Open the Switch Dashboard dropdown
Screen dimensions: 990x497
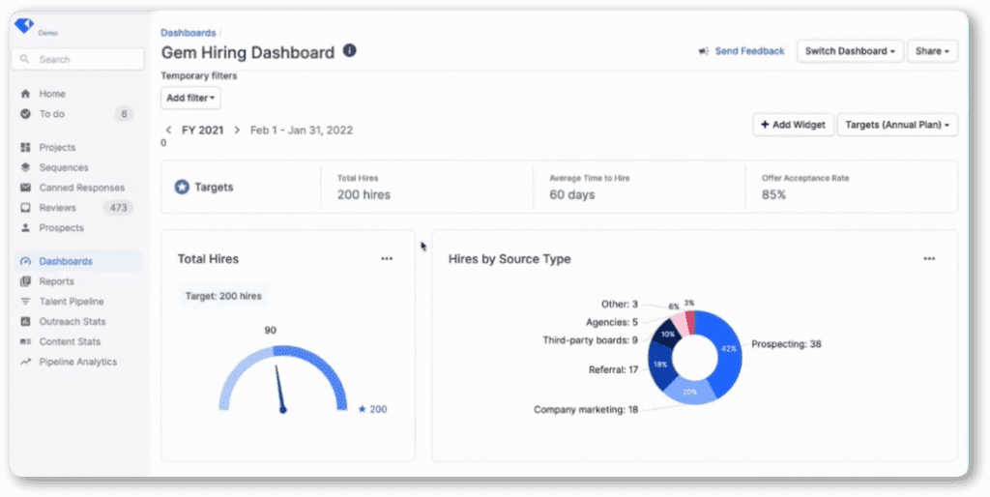(850, 51)
